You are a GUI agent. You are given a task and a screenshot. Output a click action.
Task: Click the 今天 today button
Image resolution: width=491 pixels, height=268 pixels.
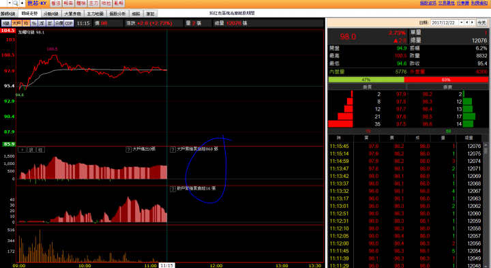click(481, 23)
